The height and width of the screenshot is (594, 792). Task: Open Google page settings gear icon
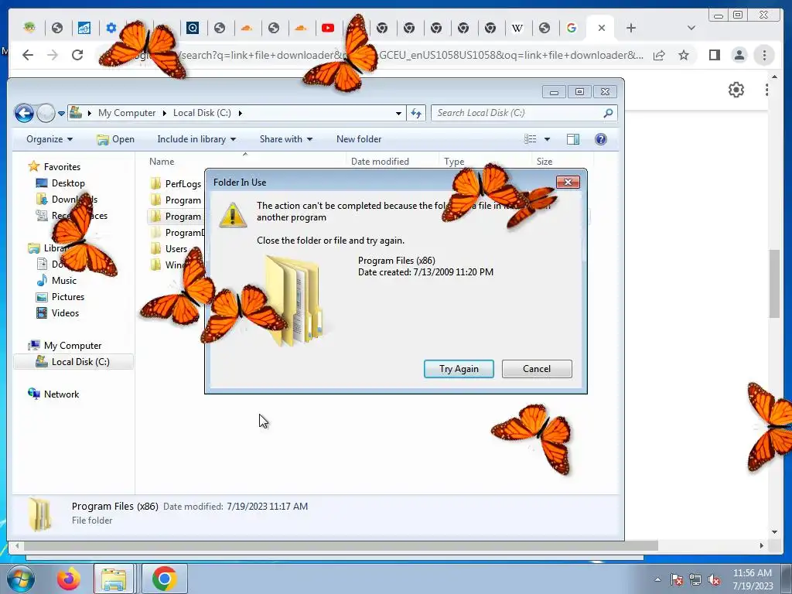click(x=736, y=90)
